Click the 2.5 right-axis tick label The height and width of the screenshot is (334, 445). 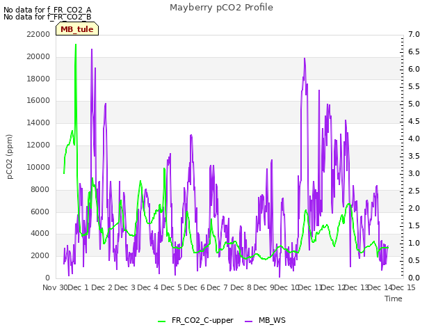click(x=414, y=191)
